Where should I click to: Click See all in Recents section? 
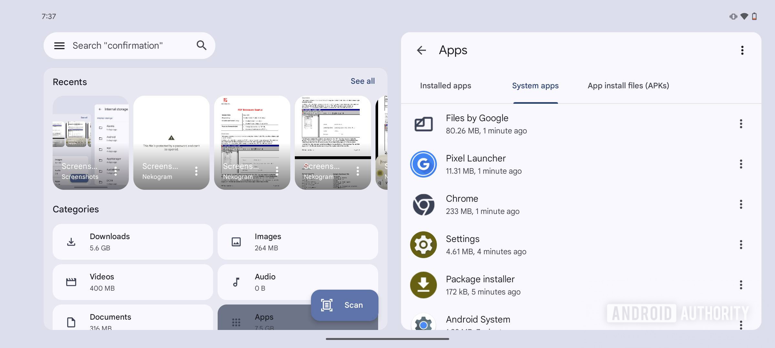tap(362, 81)
